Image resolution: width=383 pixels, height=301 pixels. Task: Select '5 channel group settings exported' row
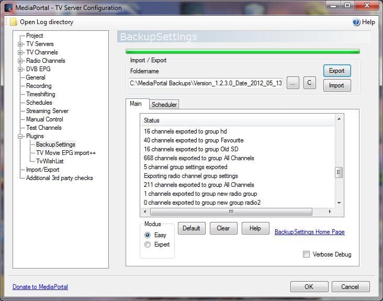[186, 167]
